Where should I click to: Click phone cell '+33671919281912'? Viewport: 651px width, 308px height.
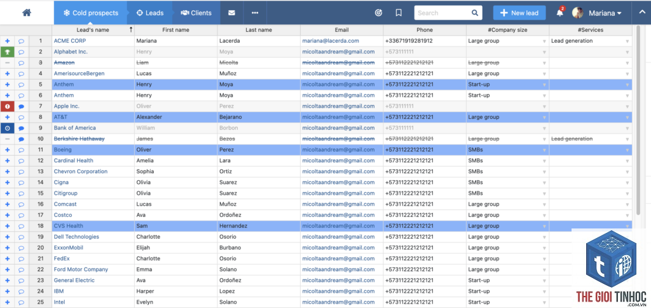coord(425,41)
